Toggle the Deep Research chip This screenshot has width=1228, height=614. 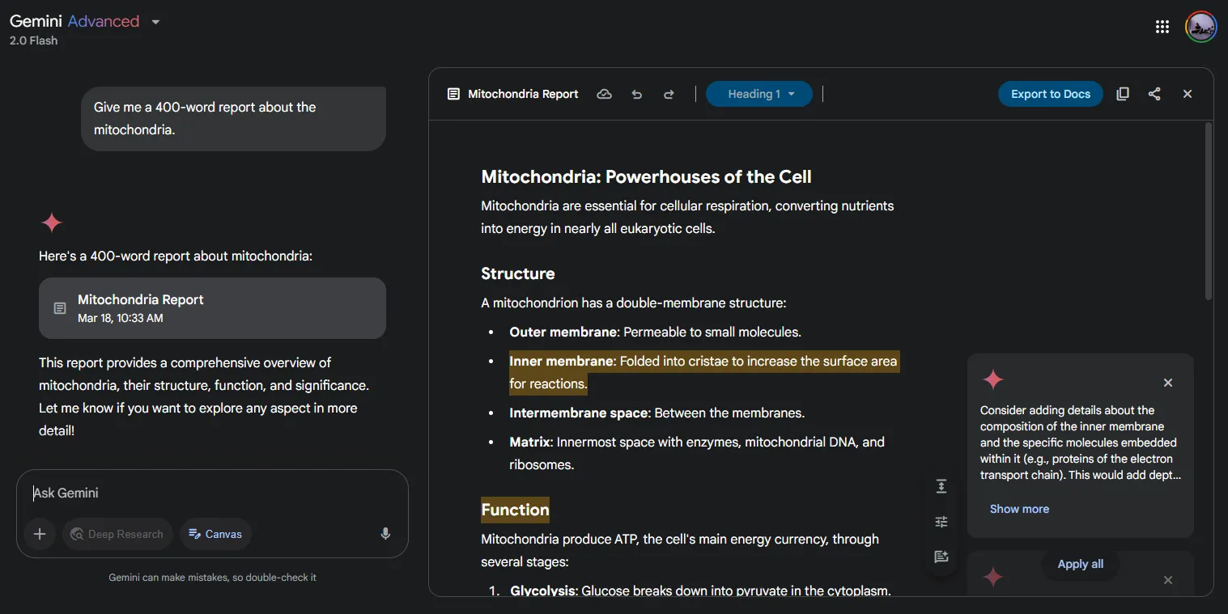(117, 534)
